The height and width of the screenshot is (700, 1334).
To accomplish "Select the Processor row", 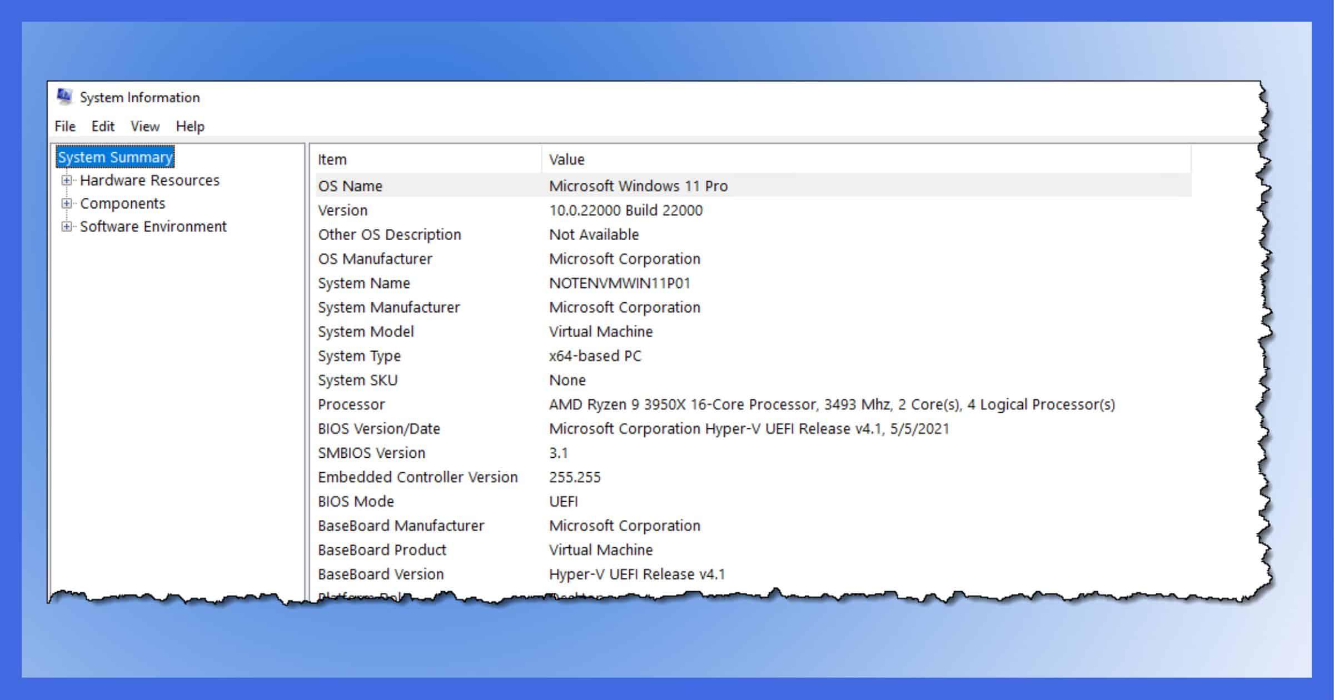I will (x=556, y=404).
